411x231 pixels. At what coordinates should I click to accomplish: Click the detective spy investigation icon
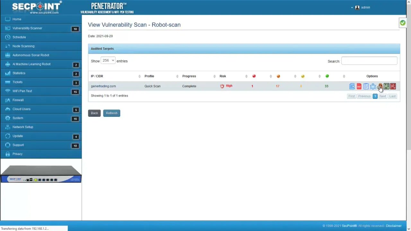pyautogui.click(x=380, y=86)
